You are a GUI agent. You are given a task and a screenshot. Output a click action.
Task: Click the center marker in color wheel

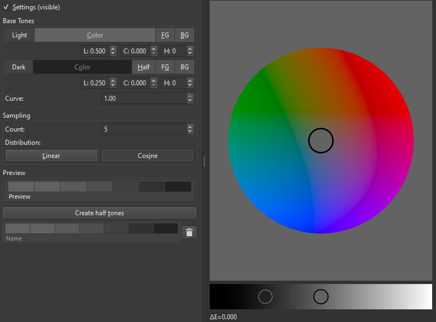(321, 140)
